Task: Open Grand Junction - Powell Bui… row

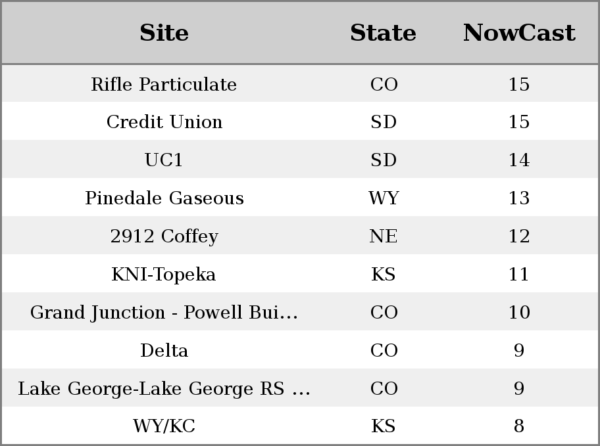Action: [x=300, y=311]
